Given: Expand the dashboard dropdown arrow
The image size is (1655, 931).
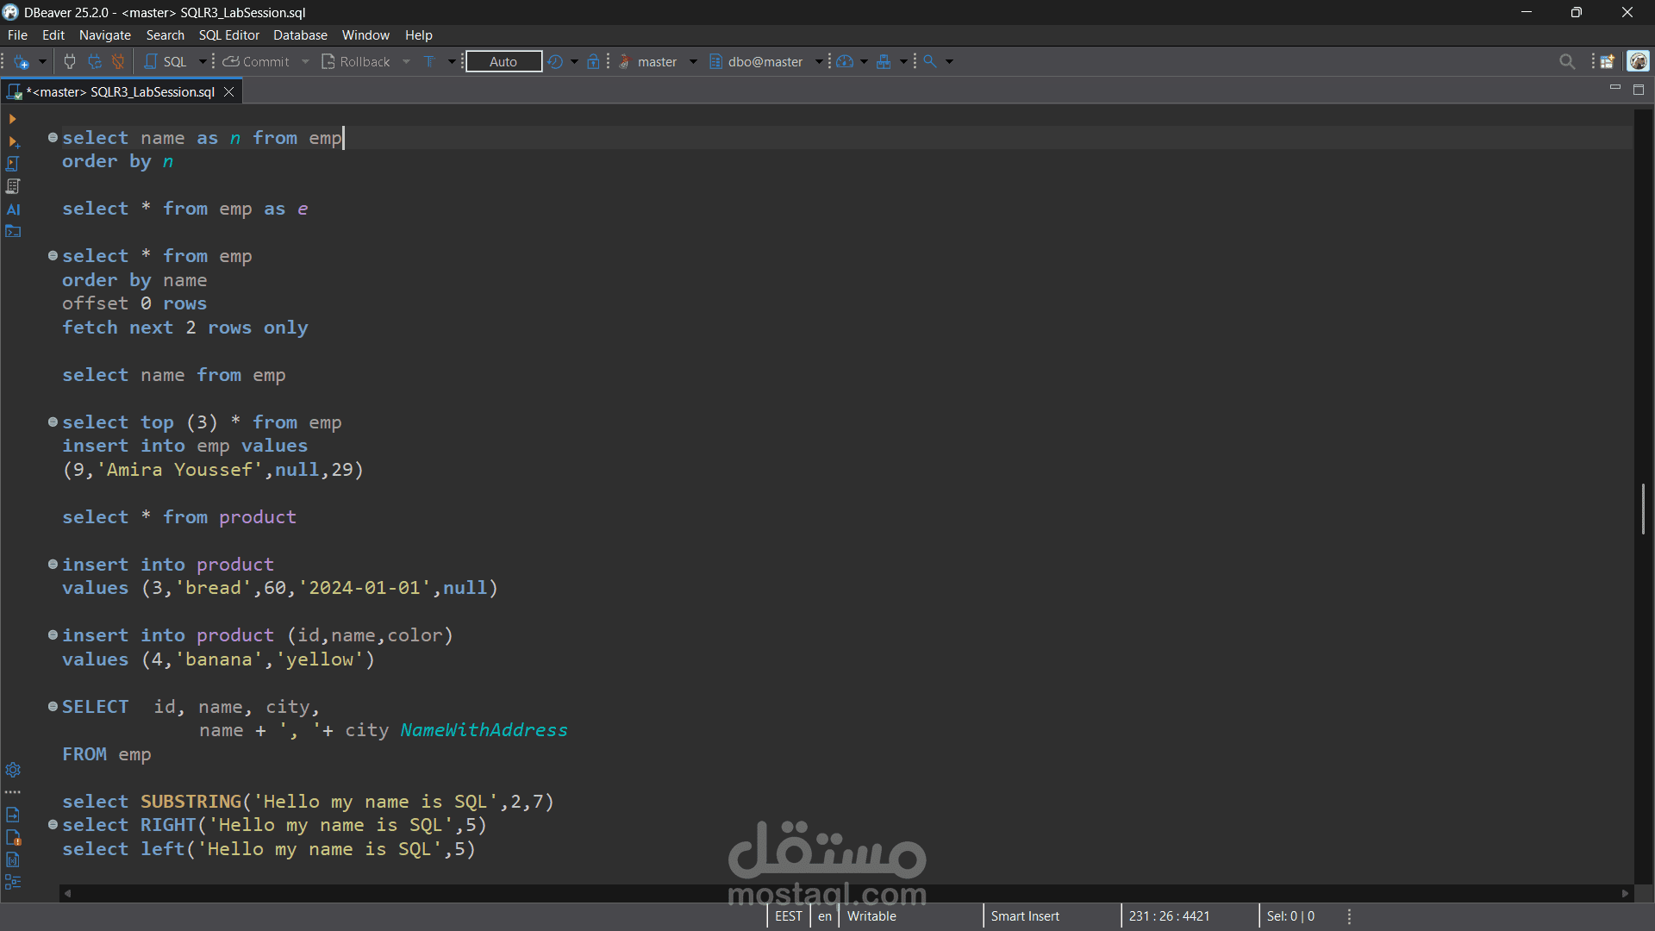Looking at the screenshot, I should pyautogui.click(x=864, y=62).
